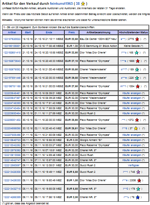Open article 122214268359 Chanel NR. 5
The height and width of the screenshot is (205, 150).
[x=12, y=197]
